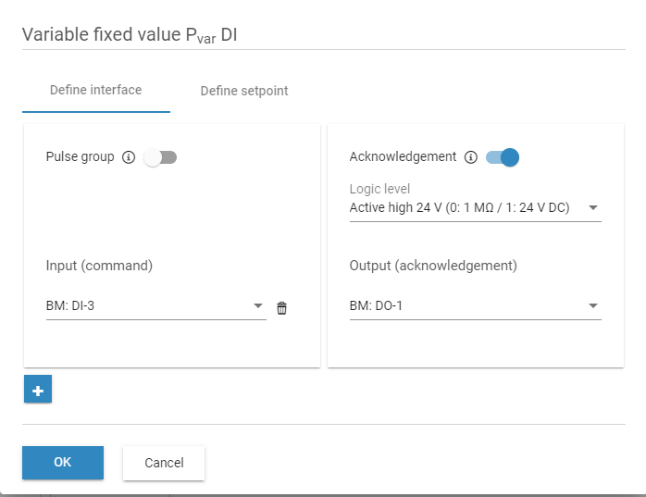
Task: Click the Input (command) heading
Action: pyautogui.click(x=99, y=266)
